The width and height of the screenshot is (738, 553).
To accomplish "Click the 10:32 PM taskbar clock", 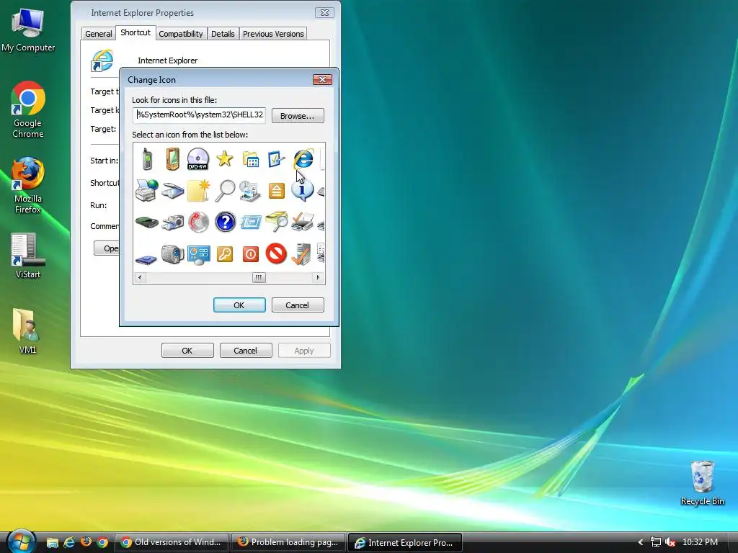I will point(700,542).
